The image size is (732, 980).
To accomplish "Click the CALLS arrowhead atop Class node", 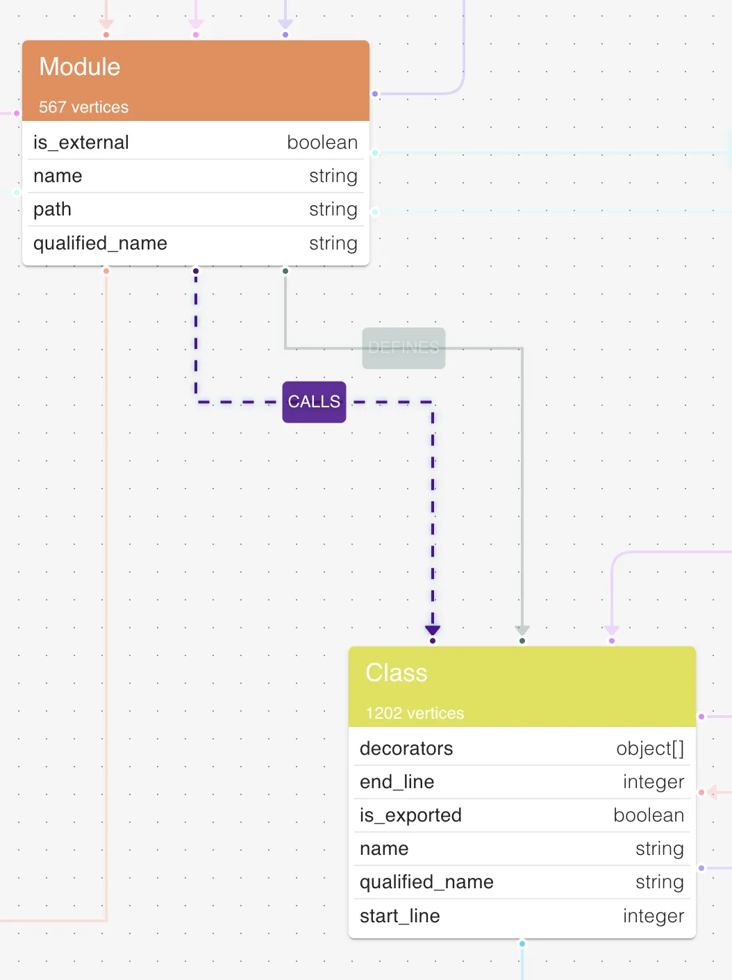I will pos(433,630).
